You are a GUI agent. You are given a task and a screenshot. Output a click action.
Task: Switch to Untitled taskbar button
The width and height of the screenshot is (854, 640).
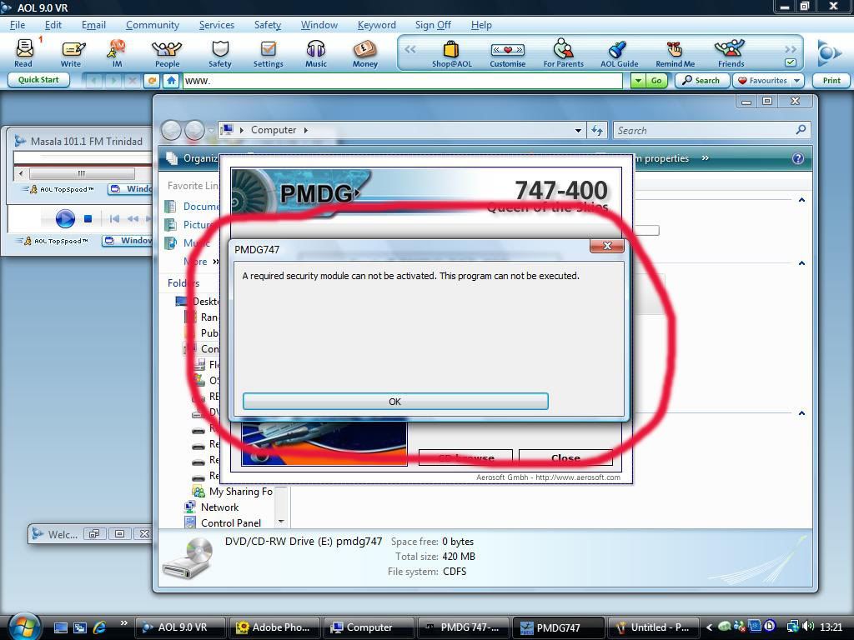653,627
